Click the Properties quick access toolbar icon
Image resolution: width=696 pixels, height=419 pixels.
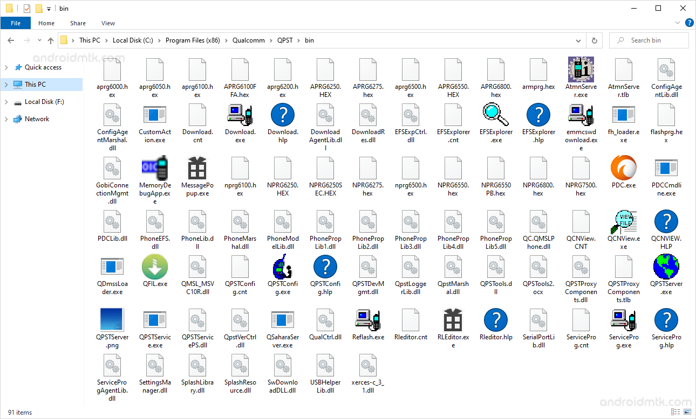click(27, 9)
